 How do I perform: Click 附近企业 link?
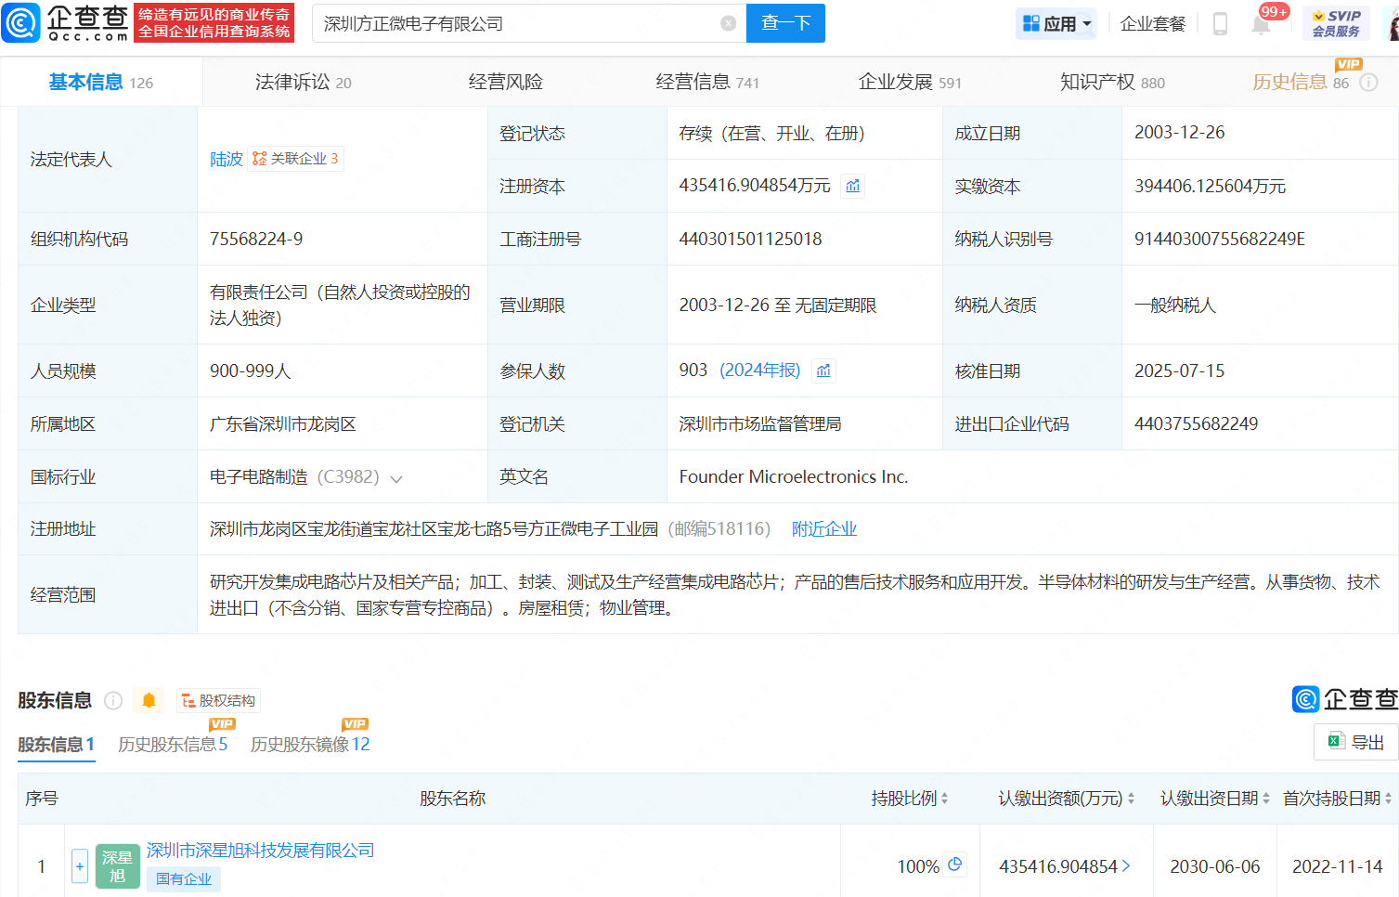[823, 529]
